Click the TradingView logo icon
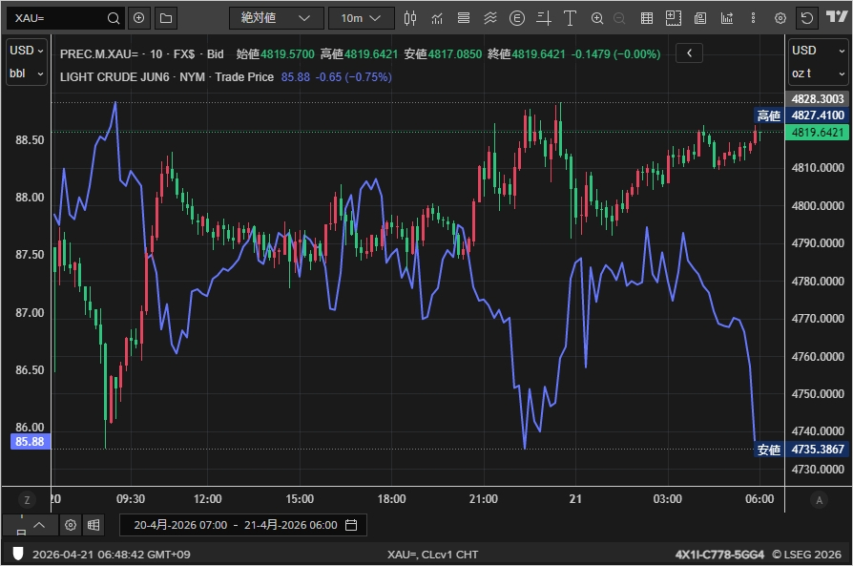 point(837,17)
